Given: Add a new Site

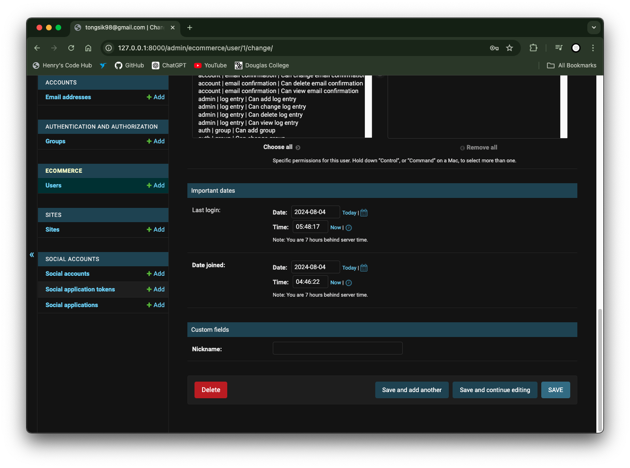Looking at the screenshot, I should 156,230.
